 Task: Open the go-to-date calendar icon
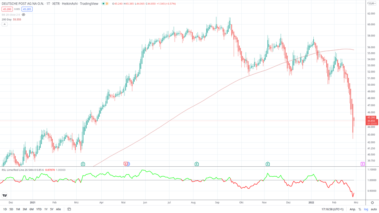(69, 209)
